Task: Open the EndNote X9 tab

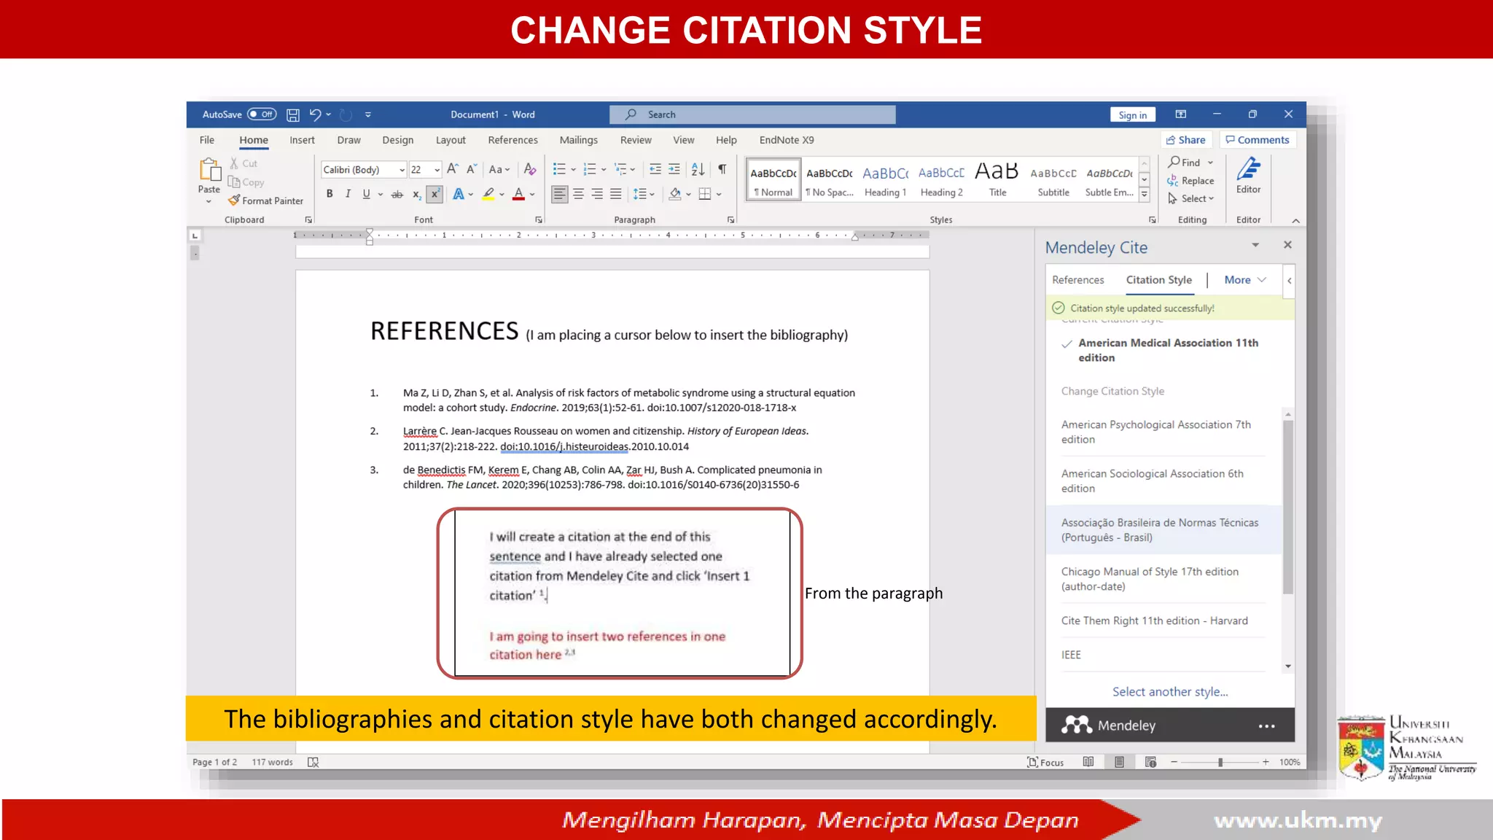Action: [x=787, y=140]
